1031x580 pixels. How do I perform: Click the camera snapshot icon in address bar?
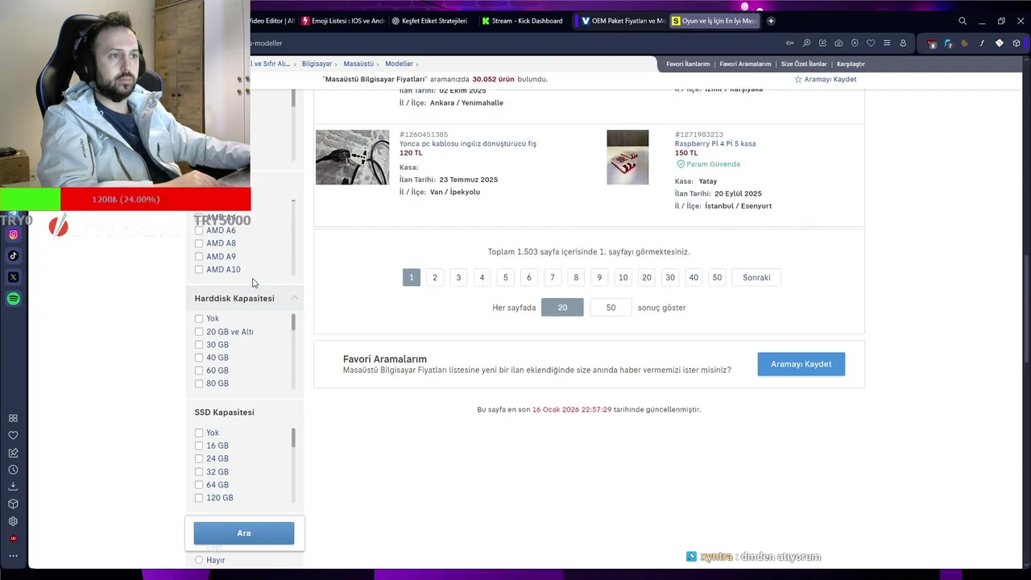838,43
